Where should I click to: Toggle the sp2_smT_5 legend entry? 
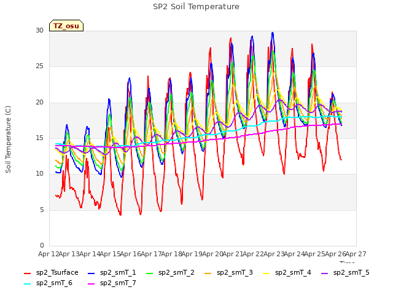(x=345, y=273)
